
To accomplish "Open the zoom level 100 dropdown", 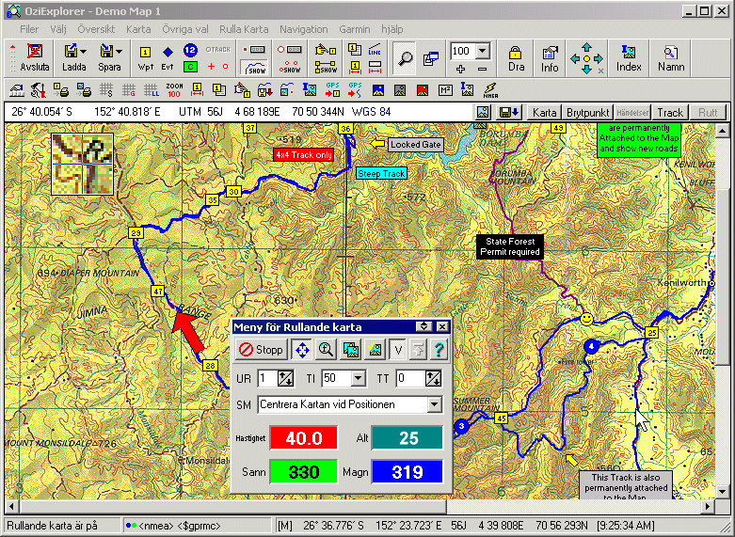I will click(483, 51).
